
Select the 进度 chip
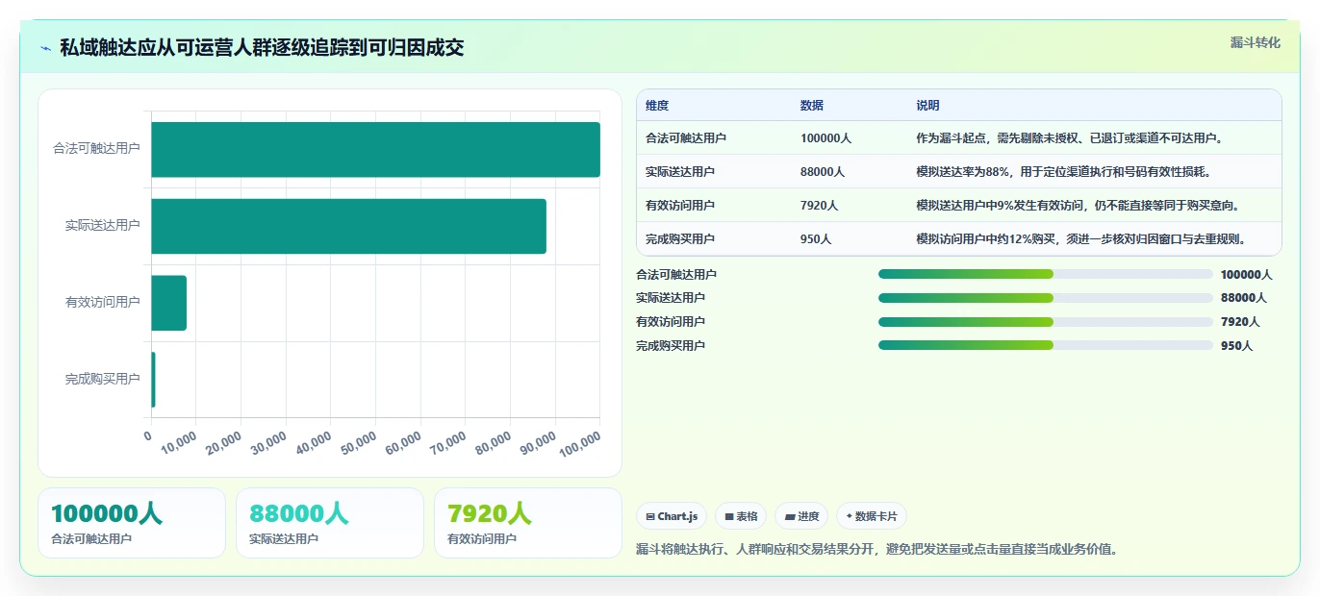[x=801, y=516]
